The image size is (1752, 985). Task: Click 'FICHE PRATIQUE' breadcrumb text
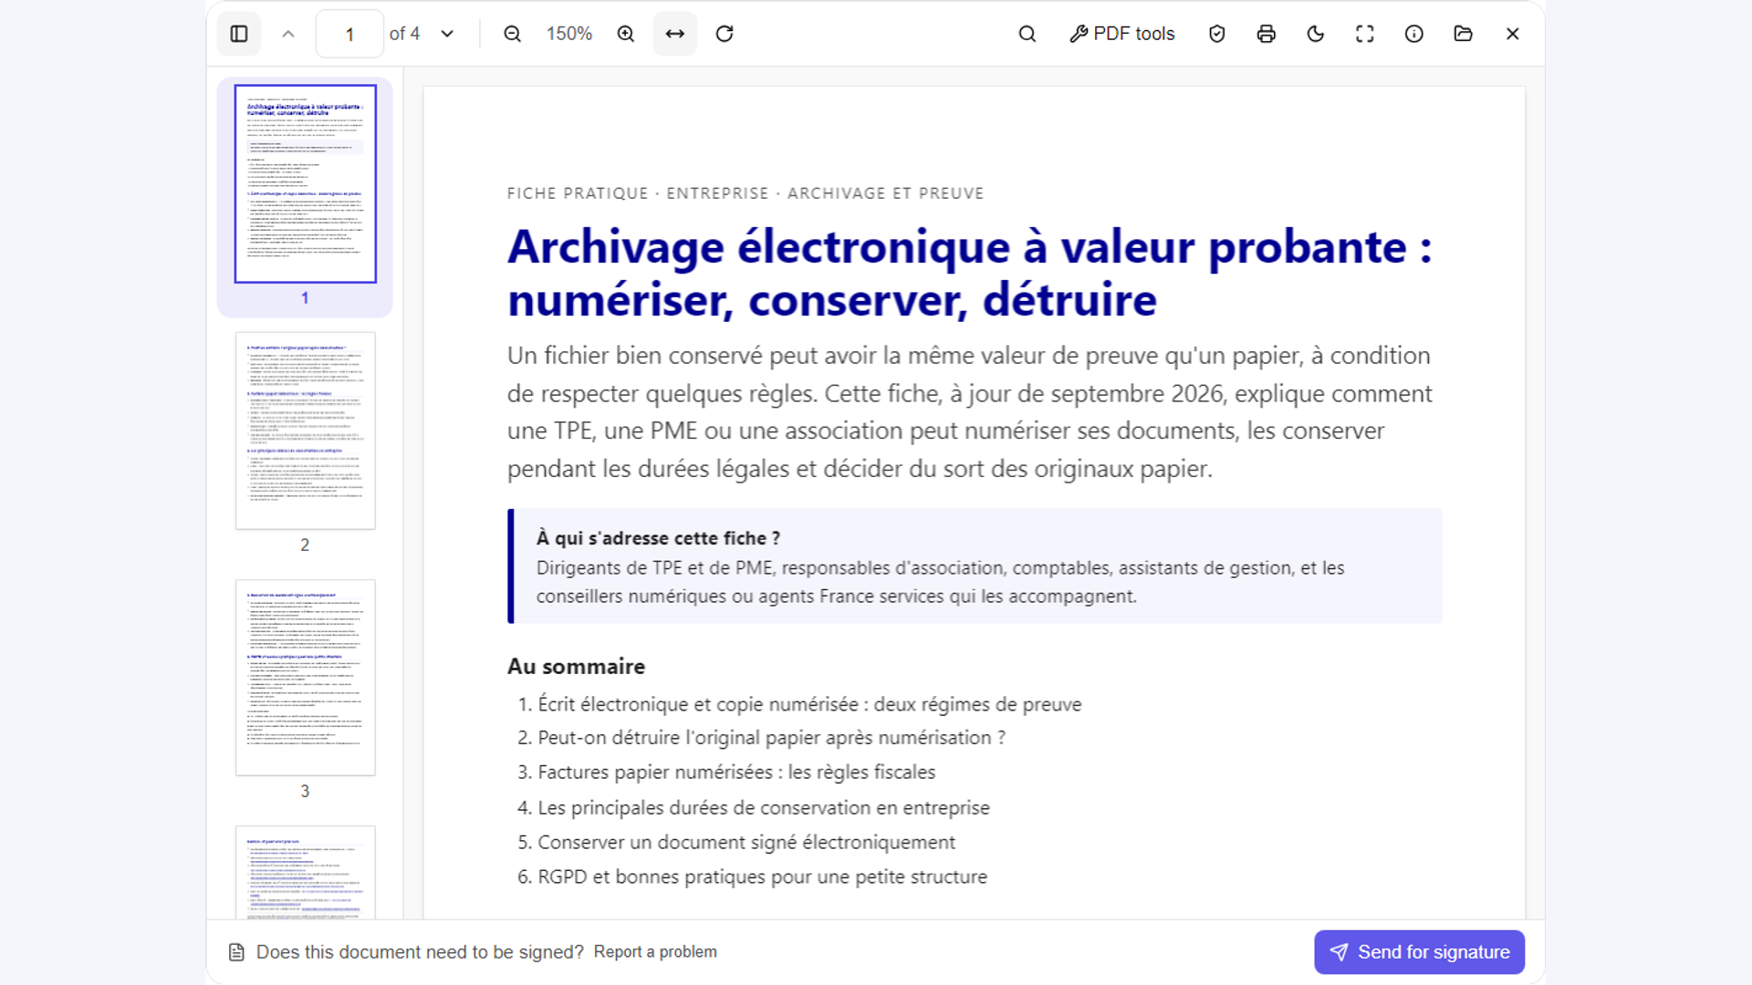pos(578,193)
